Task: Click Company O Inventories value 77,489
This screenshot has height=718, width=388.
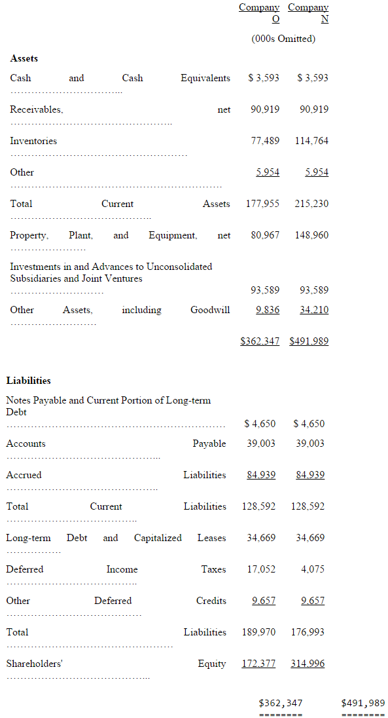Action: point(266,141)
